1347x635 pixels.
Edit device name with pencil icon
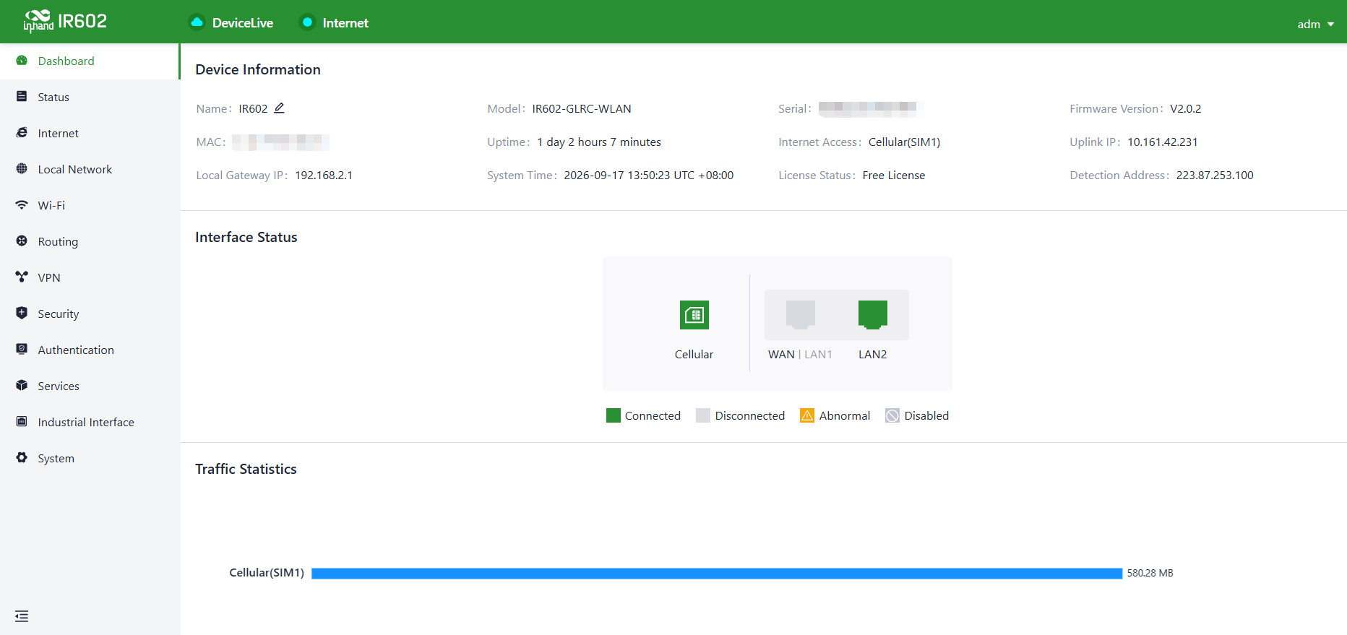(x=280, y=108)
